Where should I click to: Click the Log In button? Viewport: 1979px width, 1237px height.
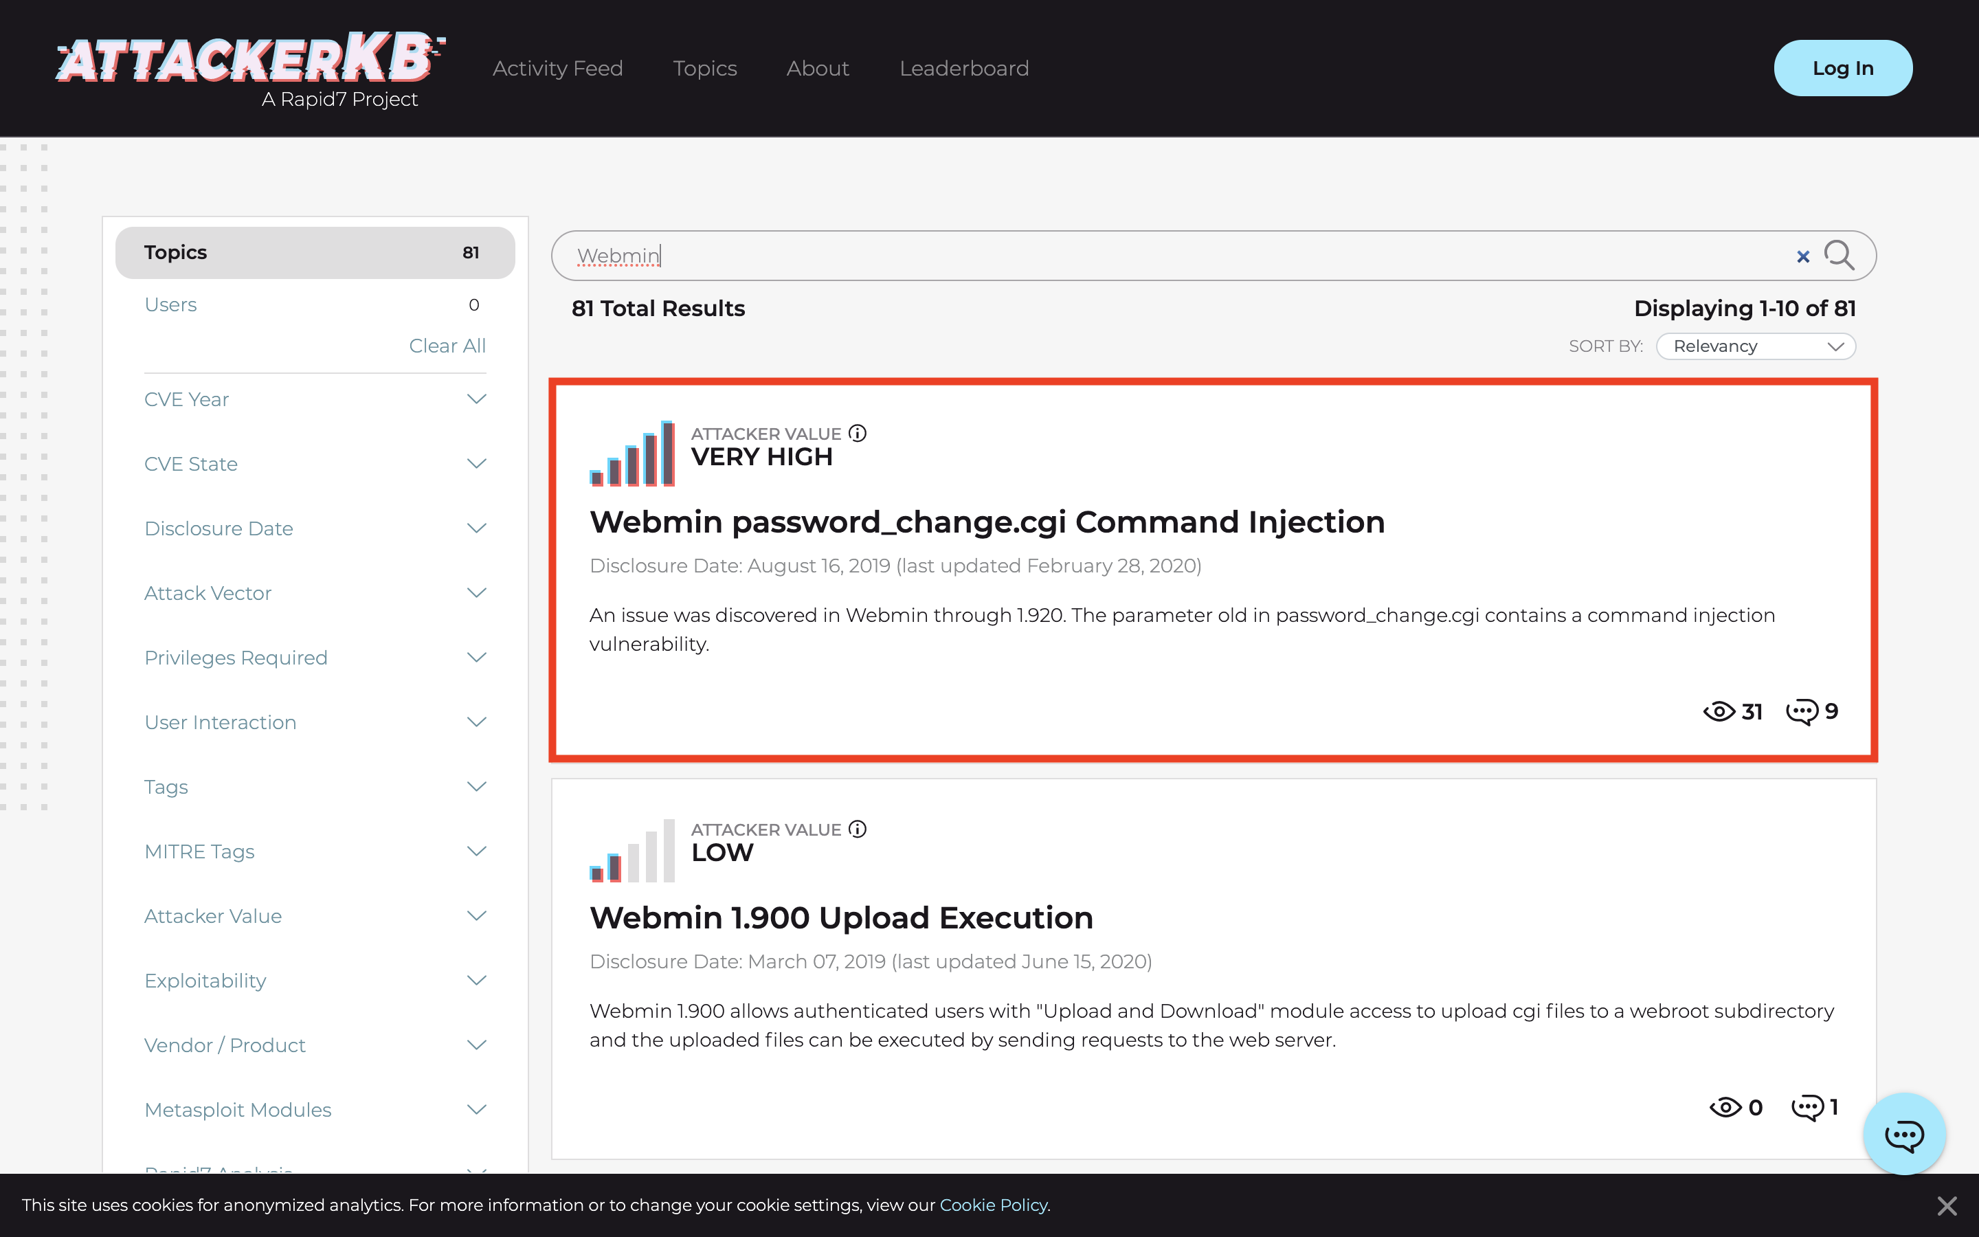point(1842,68)
